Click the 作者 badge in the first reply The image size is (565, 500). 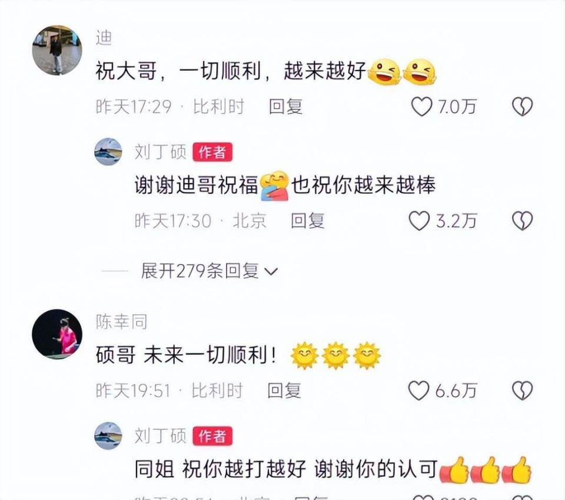(x=212, y=152)
